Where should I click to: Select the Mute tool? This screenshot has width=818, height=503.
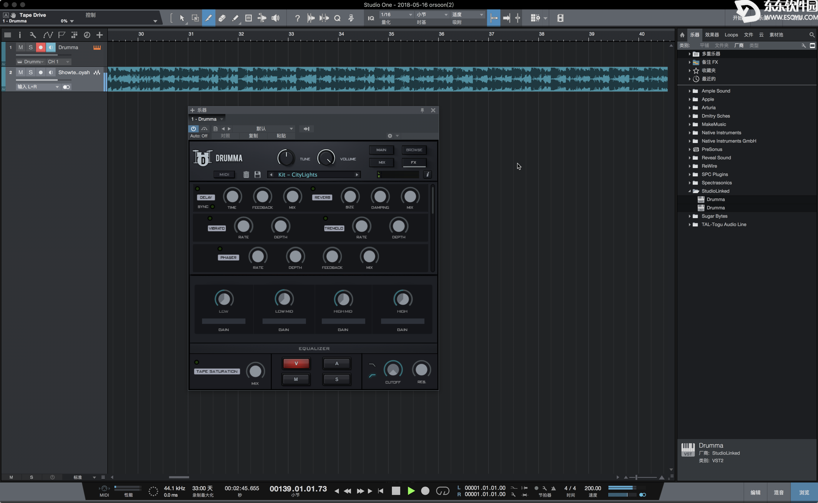click(248, 18)
